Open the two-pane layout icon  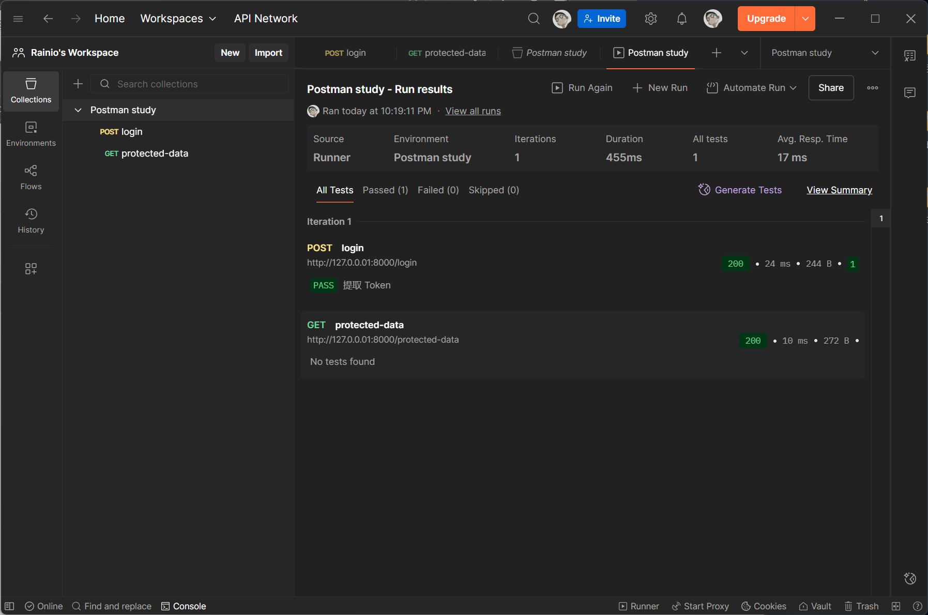coord(896,606)
